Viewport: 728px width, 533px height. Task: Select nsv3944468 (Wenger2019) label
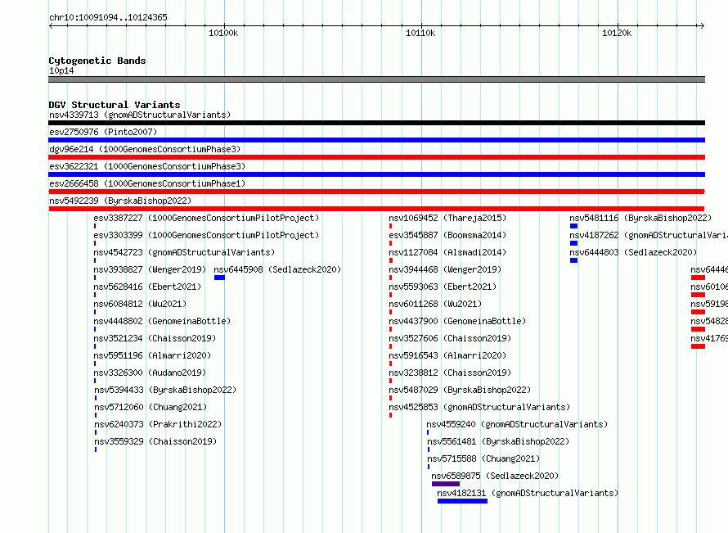445,269
